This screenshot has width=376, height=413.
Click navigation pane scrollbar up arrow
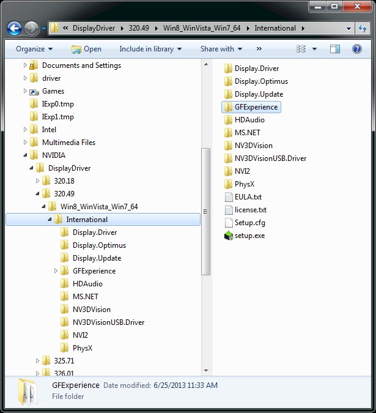pyautogui.click(x=206, y=64)
